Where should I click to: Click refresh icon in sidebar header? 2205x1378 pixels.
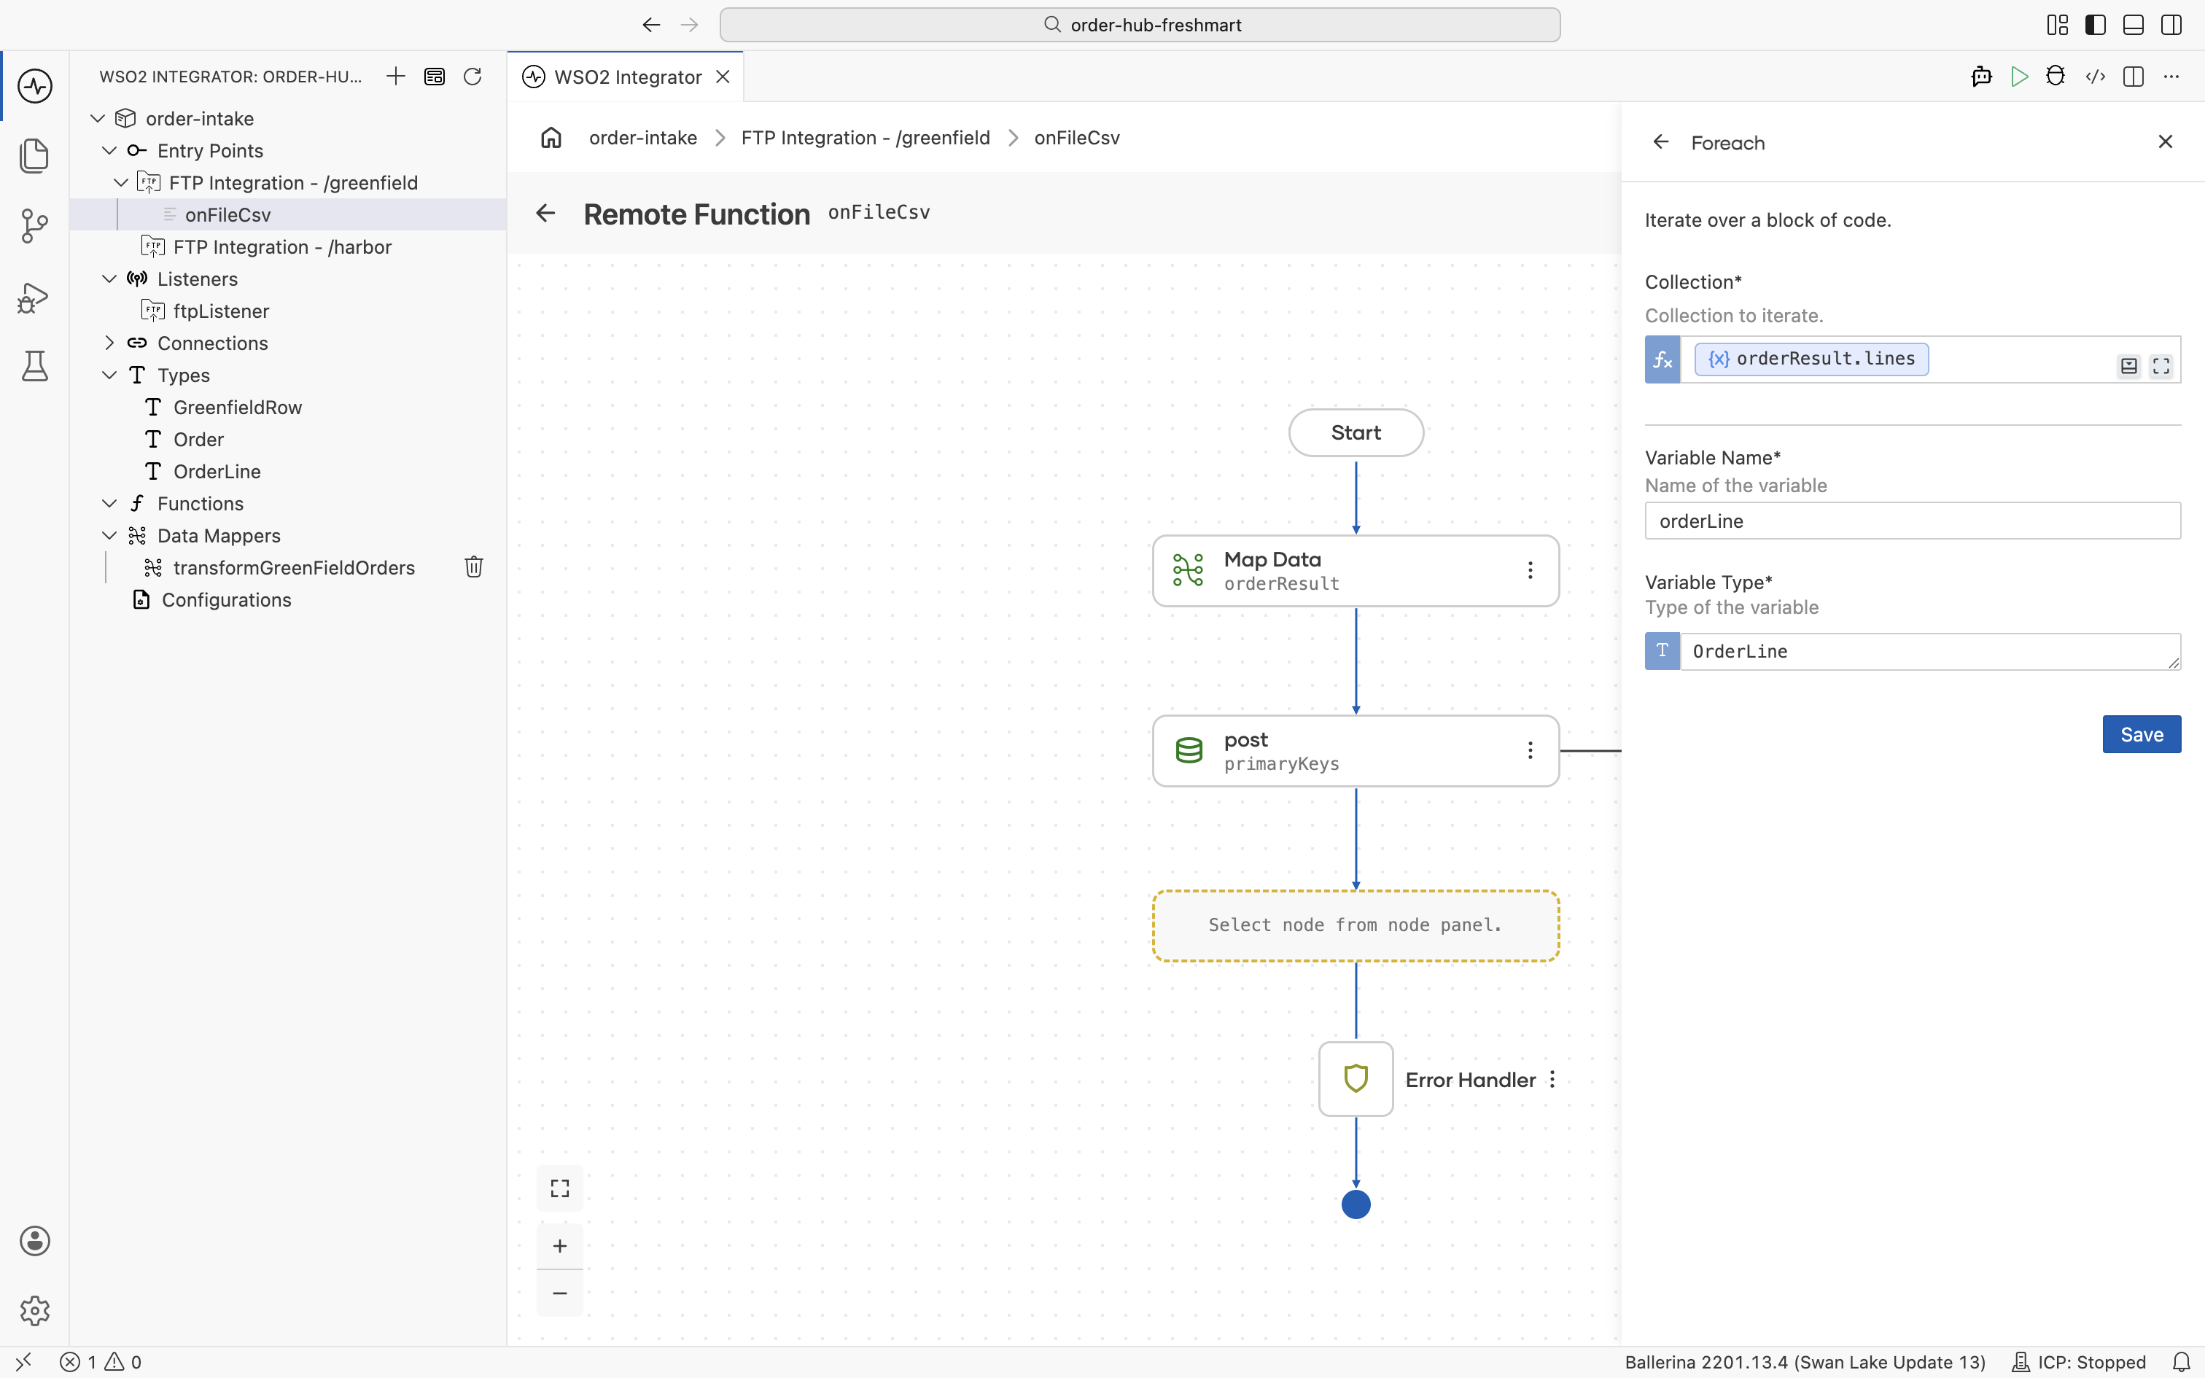(472, 77)
